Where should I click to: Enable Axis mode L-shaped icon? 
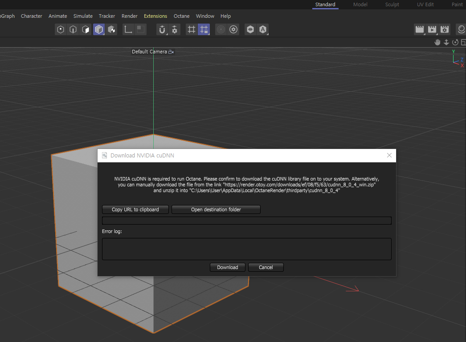pos(128,29)
